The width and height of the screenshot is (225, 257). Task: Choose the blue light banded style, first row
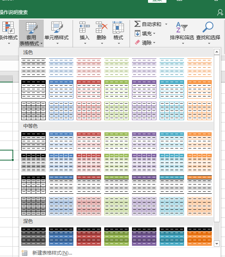61,68
